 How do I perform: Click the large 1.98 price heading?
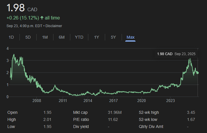[16, 8]
